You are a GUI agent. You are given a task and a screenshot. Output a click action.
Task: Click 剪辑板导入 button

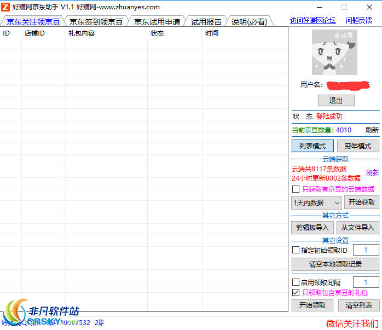coord(312,228)
